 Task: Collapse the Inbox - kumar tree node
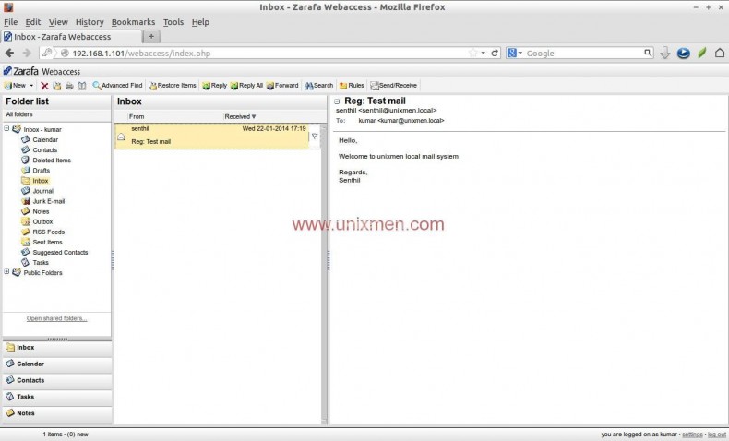pyautogui.click(x=6, y=129)
